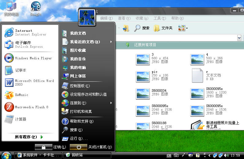The image size is (244, 159).
Task: Click the soft keyboard icon in language bar
Action: click(176, 155)
